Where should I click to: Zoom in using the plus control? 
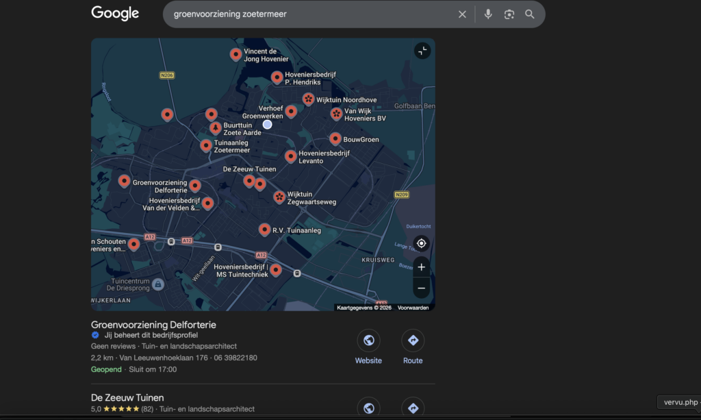click(x=421, y=267)
